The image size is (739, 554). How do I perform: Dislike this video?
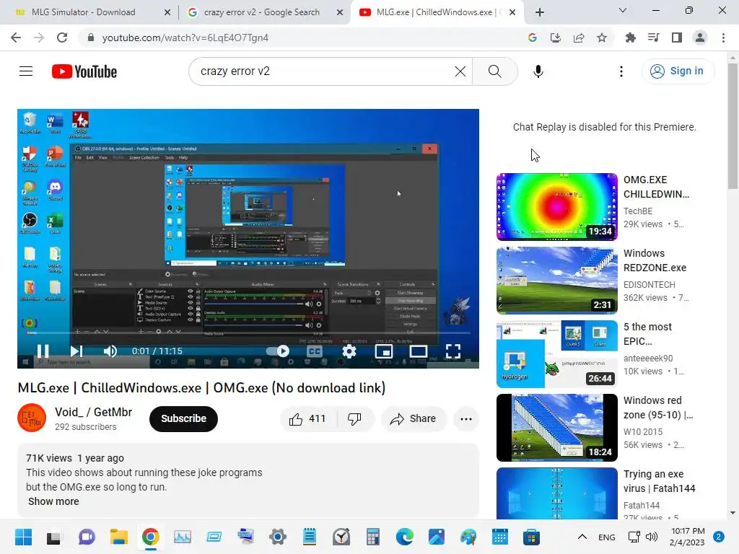click(x=354, y=419)
